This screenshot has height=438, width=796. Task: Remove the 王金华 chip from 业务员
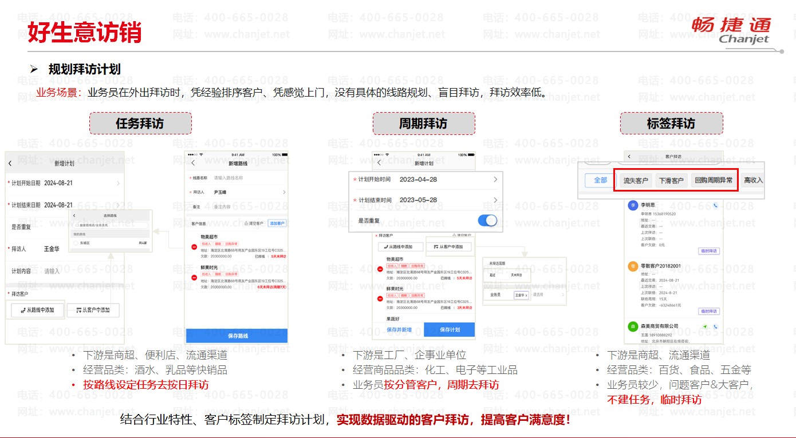point(527,296)
